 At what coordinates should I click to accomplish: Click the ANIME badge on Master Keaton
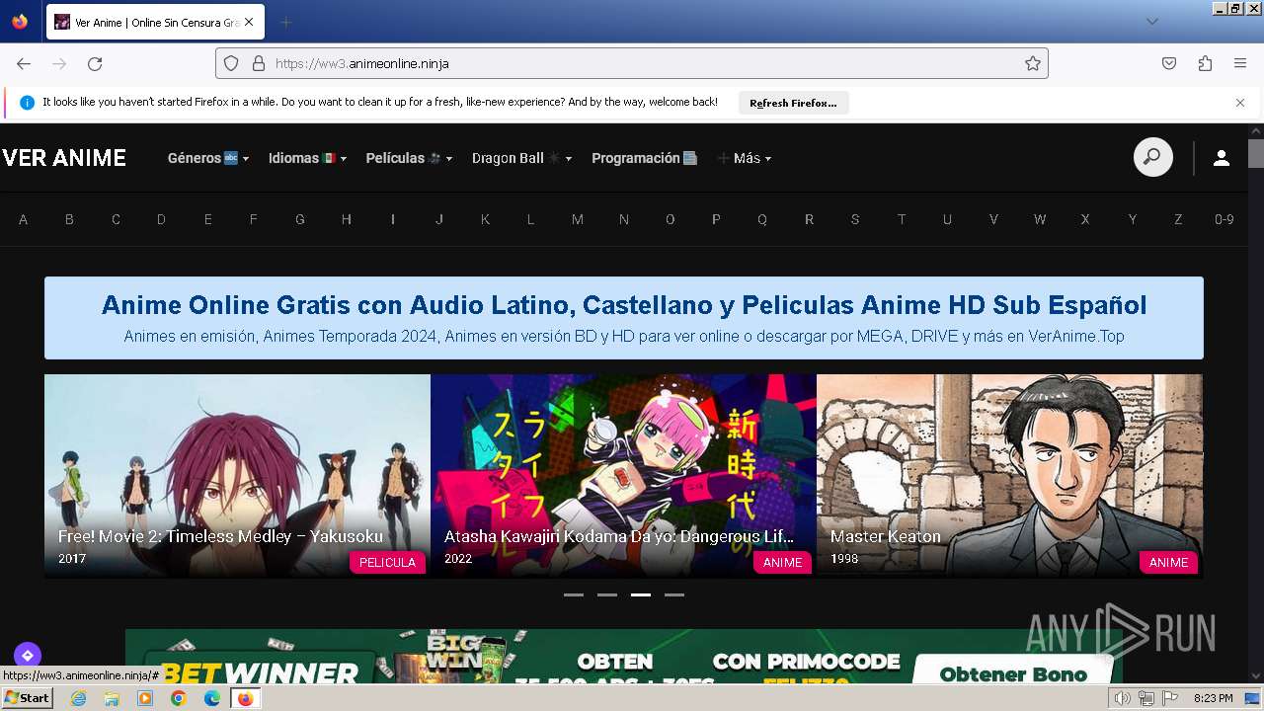pyautogui.click(x=1168, y=562)
